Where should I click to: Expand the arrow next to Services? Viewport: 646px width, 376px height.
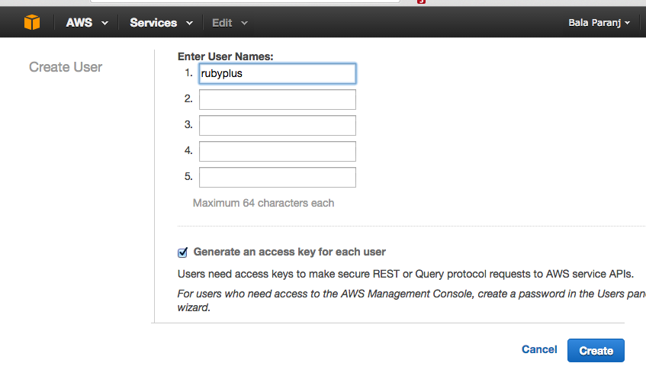point(189,24)
